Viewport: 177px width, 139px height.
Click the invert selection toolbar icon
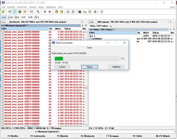(x=31, y=12)
